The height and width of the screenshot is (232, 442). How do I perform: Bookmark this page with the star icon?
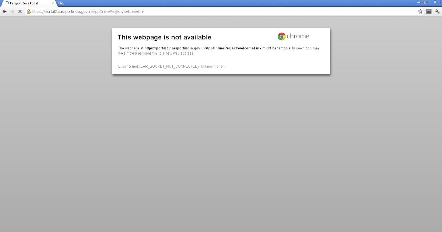click(420, 11)
